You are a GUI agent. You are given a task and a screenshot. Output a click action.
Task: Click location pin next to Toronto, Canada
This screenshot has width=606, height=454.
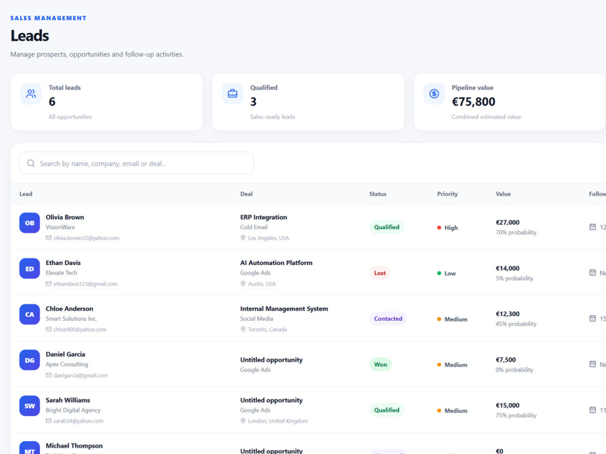click(243, 329)
